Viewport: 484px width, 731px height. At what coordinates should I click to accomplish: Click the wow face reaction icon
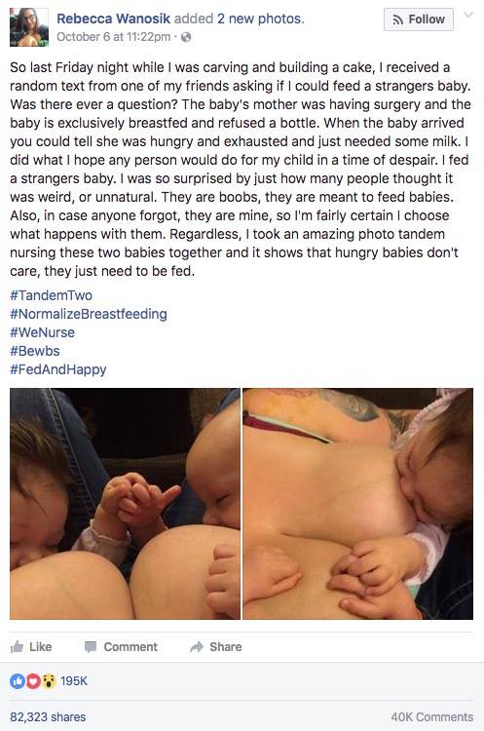tap(49, 681)
